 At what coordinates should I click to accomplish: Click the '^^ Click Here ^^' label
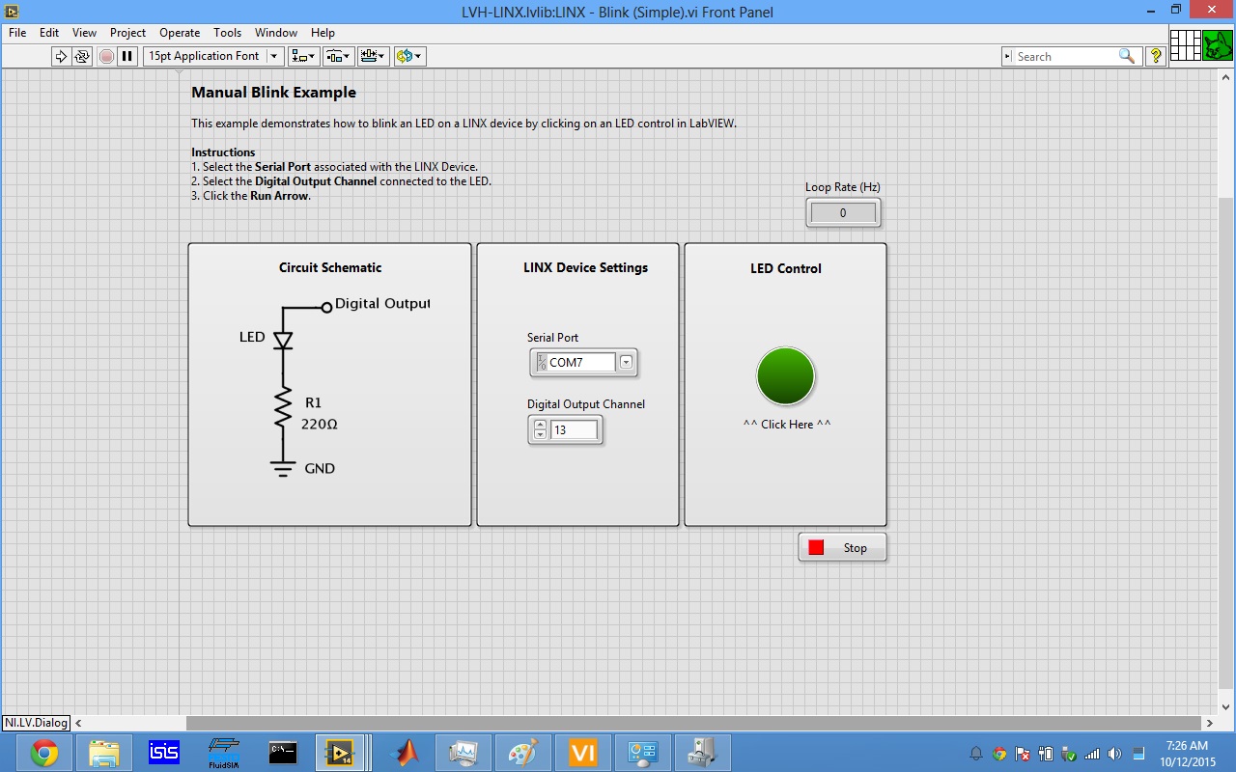coord(787,424)
